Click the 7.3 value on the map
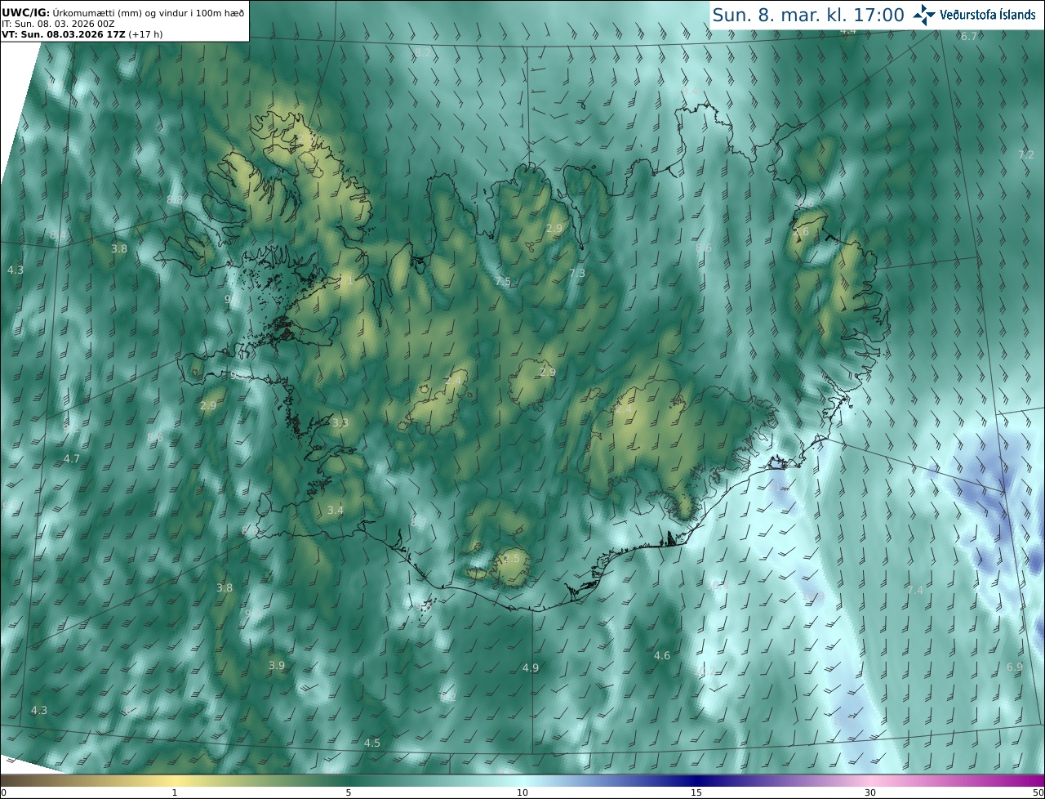 577,274
